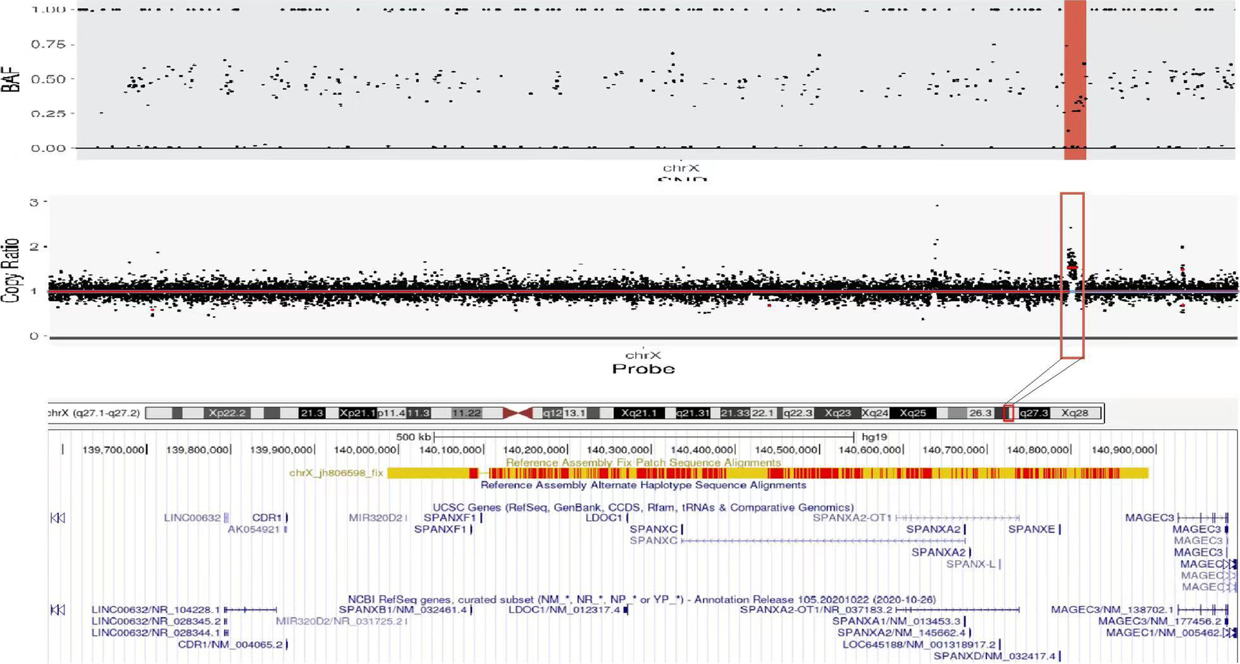Click the hg19 assembly label

[874, 437]
